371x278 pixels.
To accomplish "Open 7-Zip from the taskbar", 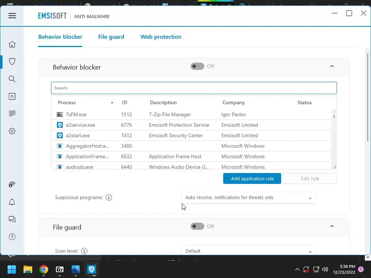I will click(x=60, y=269).
